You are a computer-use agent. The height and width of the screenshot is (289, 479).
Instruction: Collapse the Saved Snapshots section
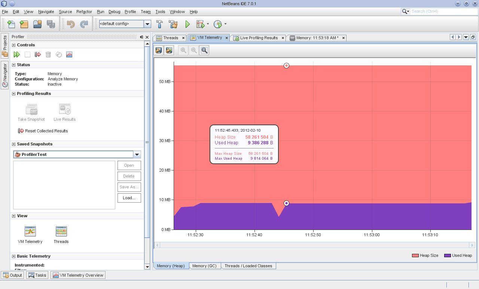pyautogui.click(x=14, y=144)
